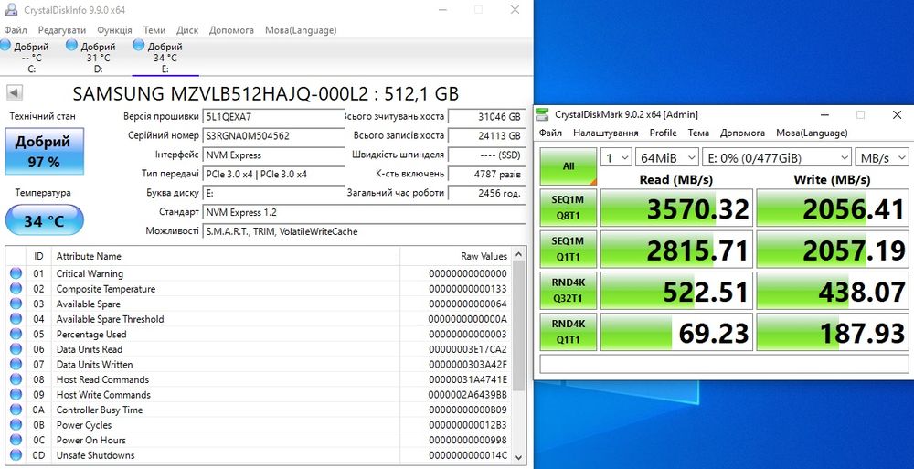914x469 pixels.
Task: Open the test size dropdown showing 64MiB
Action: click(667, 157)
